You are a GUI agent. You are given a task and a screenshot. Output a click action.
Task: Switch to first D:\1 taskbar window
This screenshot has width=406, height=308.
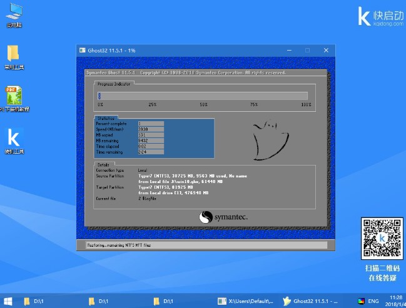click(34, 301)
